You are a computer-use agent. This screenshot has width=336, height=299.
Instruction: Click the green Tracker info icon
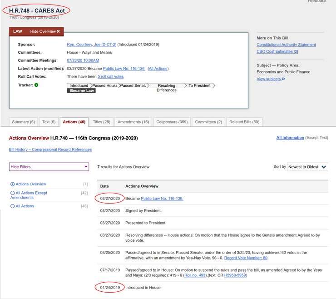coord(36,85)
